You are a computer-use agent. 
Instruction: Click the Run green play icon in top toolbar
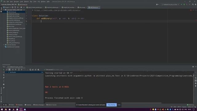181,4
